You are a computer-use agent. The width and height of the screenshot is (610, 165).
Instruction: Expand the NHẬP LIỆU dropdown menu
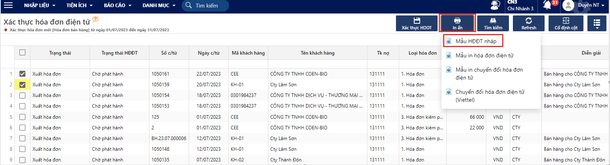[40, 6]
